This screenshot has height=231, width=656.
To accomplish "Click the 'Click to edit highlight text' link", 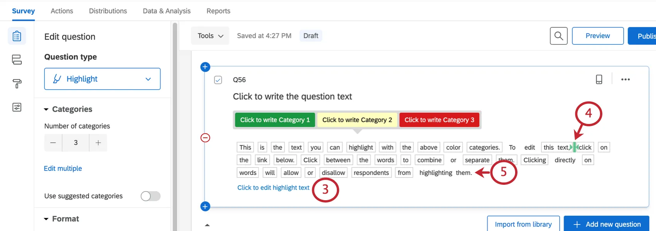I will point(273,187).
